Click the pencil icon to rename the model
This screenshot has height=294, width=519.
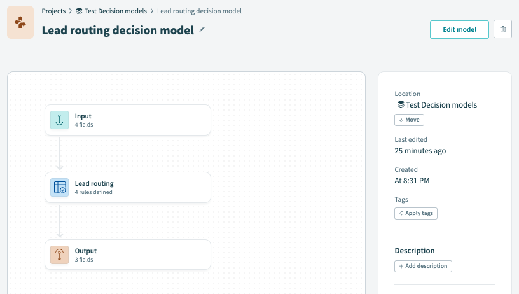(x=202, y=29)
